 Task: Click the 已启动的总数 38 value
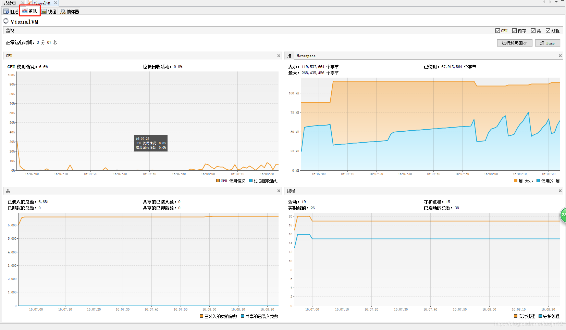457,208
